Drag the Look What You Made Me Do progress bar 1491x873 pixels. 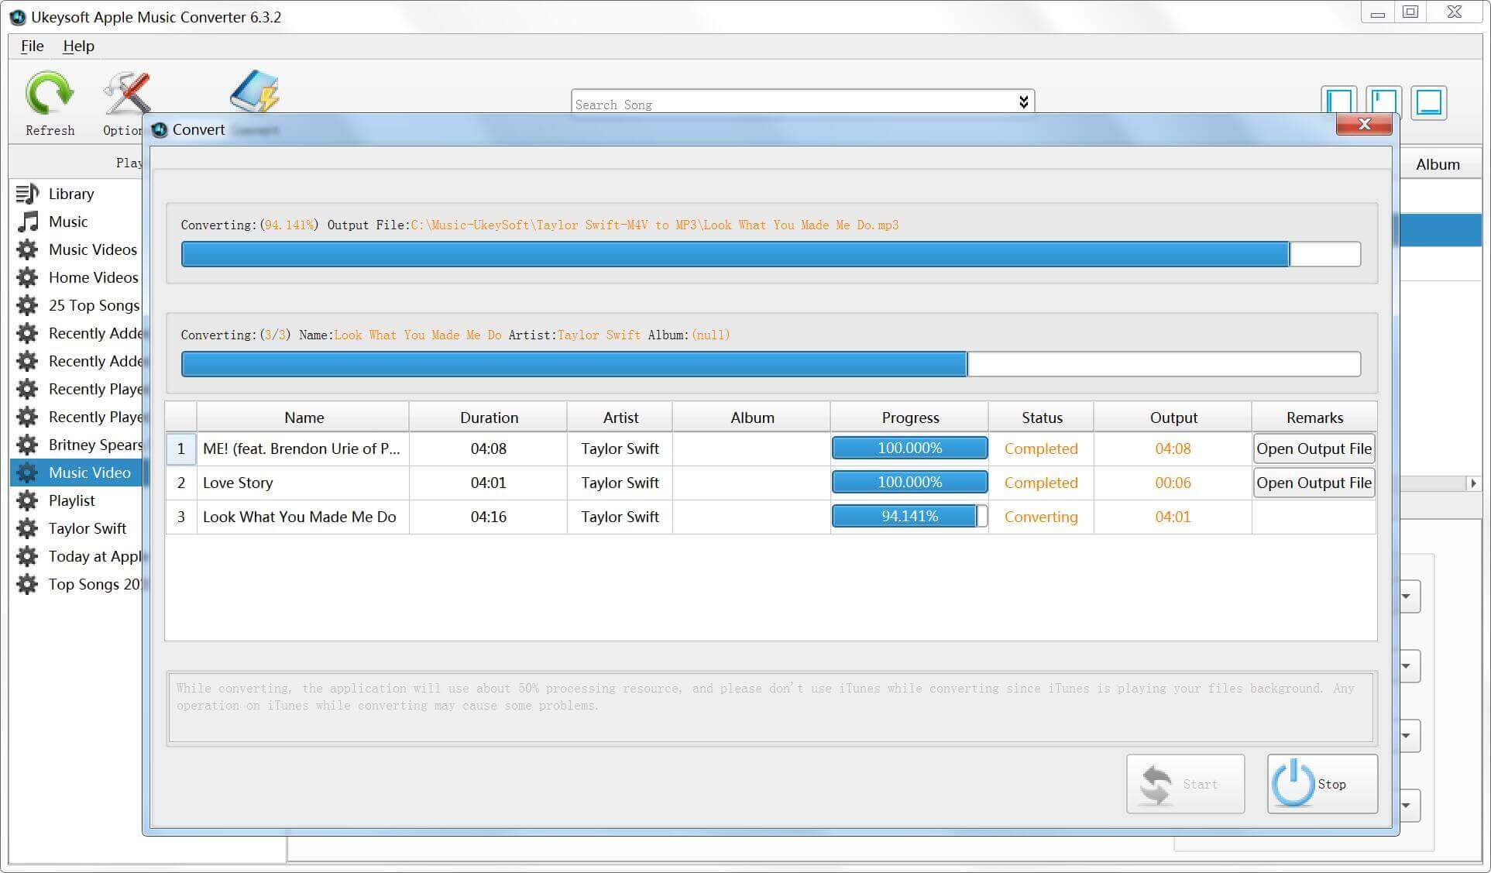tap(910, 517)
